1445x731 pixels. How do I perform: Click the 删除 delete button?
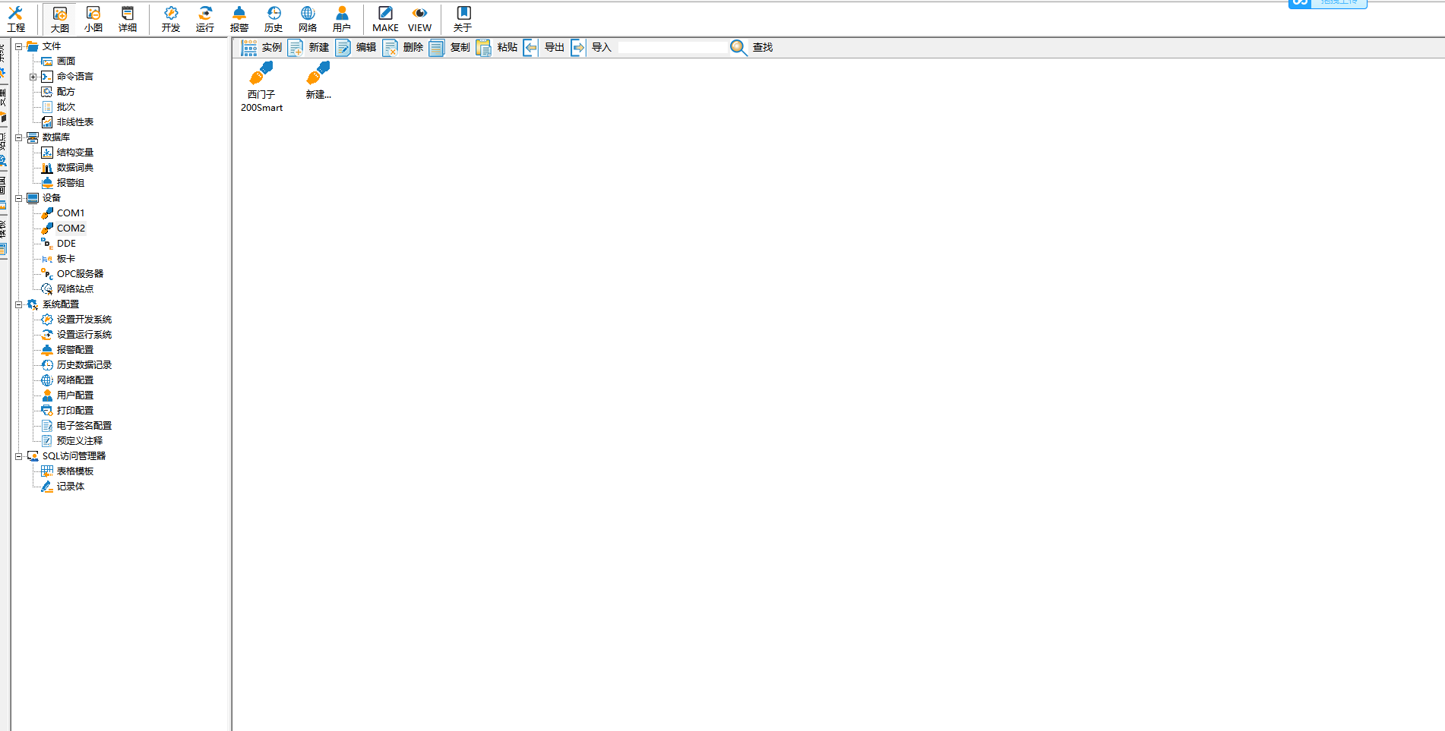click(x=403, y=47)
